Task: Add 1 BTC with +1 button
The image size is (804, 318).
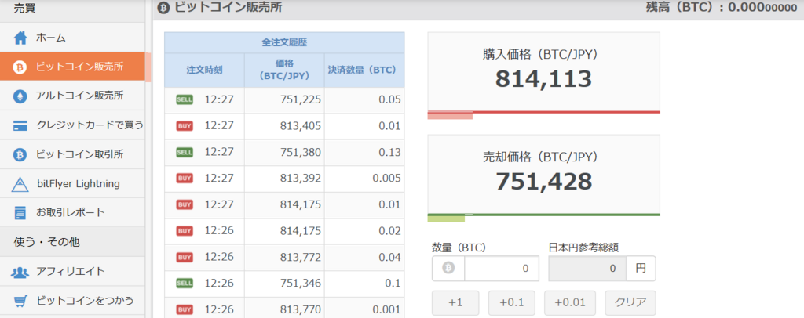Action: click(x=455, y=302)
